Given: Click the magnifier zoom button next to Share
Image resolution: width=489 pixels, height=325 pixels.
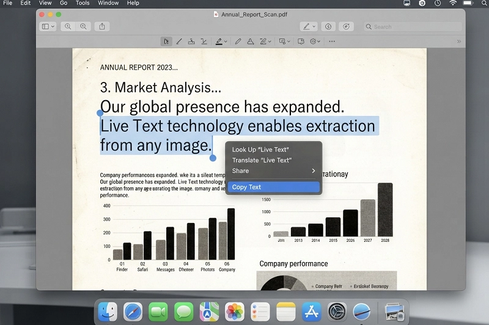Looking at the screenshot, I should (x=83, y=26).
